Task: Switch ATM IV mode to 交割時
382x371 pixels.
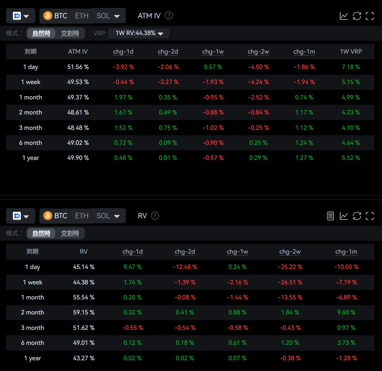Action: tap(70, 33)
